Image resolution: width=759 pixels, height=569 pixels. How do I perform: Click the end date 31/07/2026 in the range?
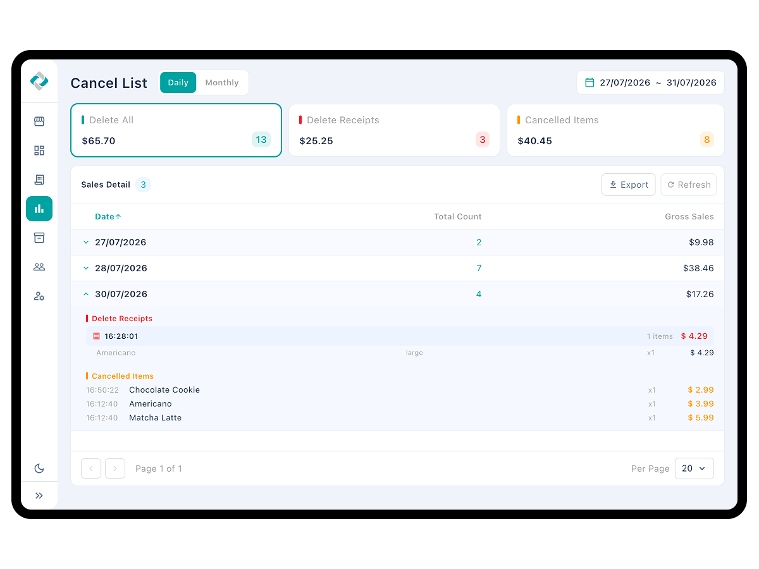coord(691,83)
